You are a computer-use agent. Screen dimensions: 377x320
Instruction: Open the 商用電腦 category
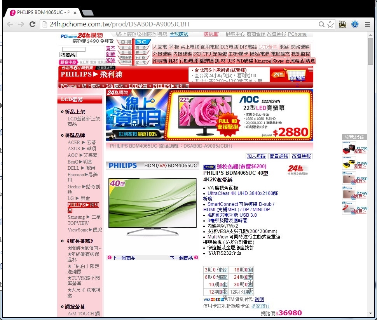pos(210,47)
